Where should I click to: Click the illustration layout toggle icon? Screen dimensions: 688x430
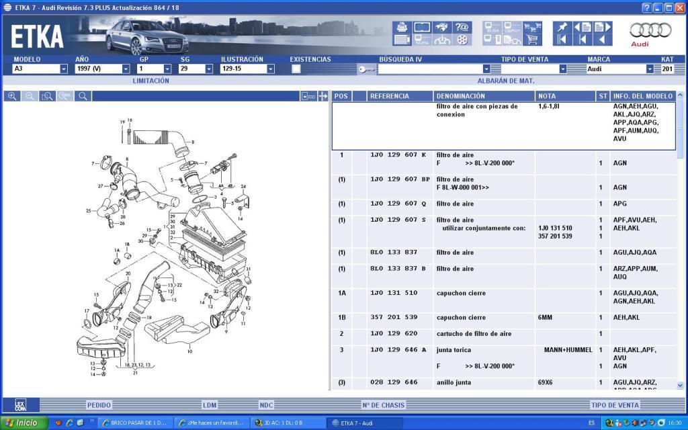[309, 96]
